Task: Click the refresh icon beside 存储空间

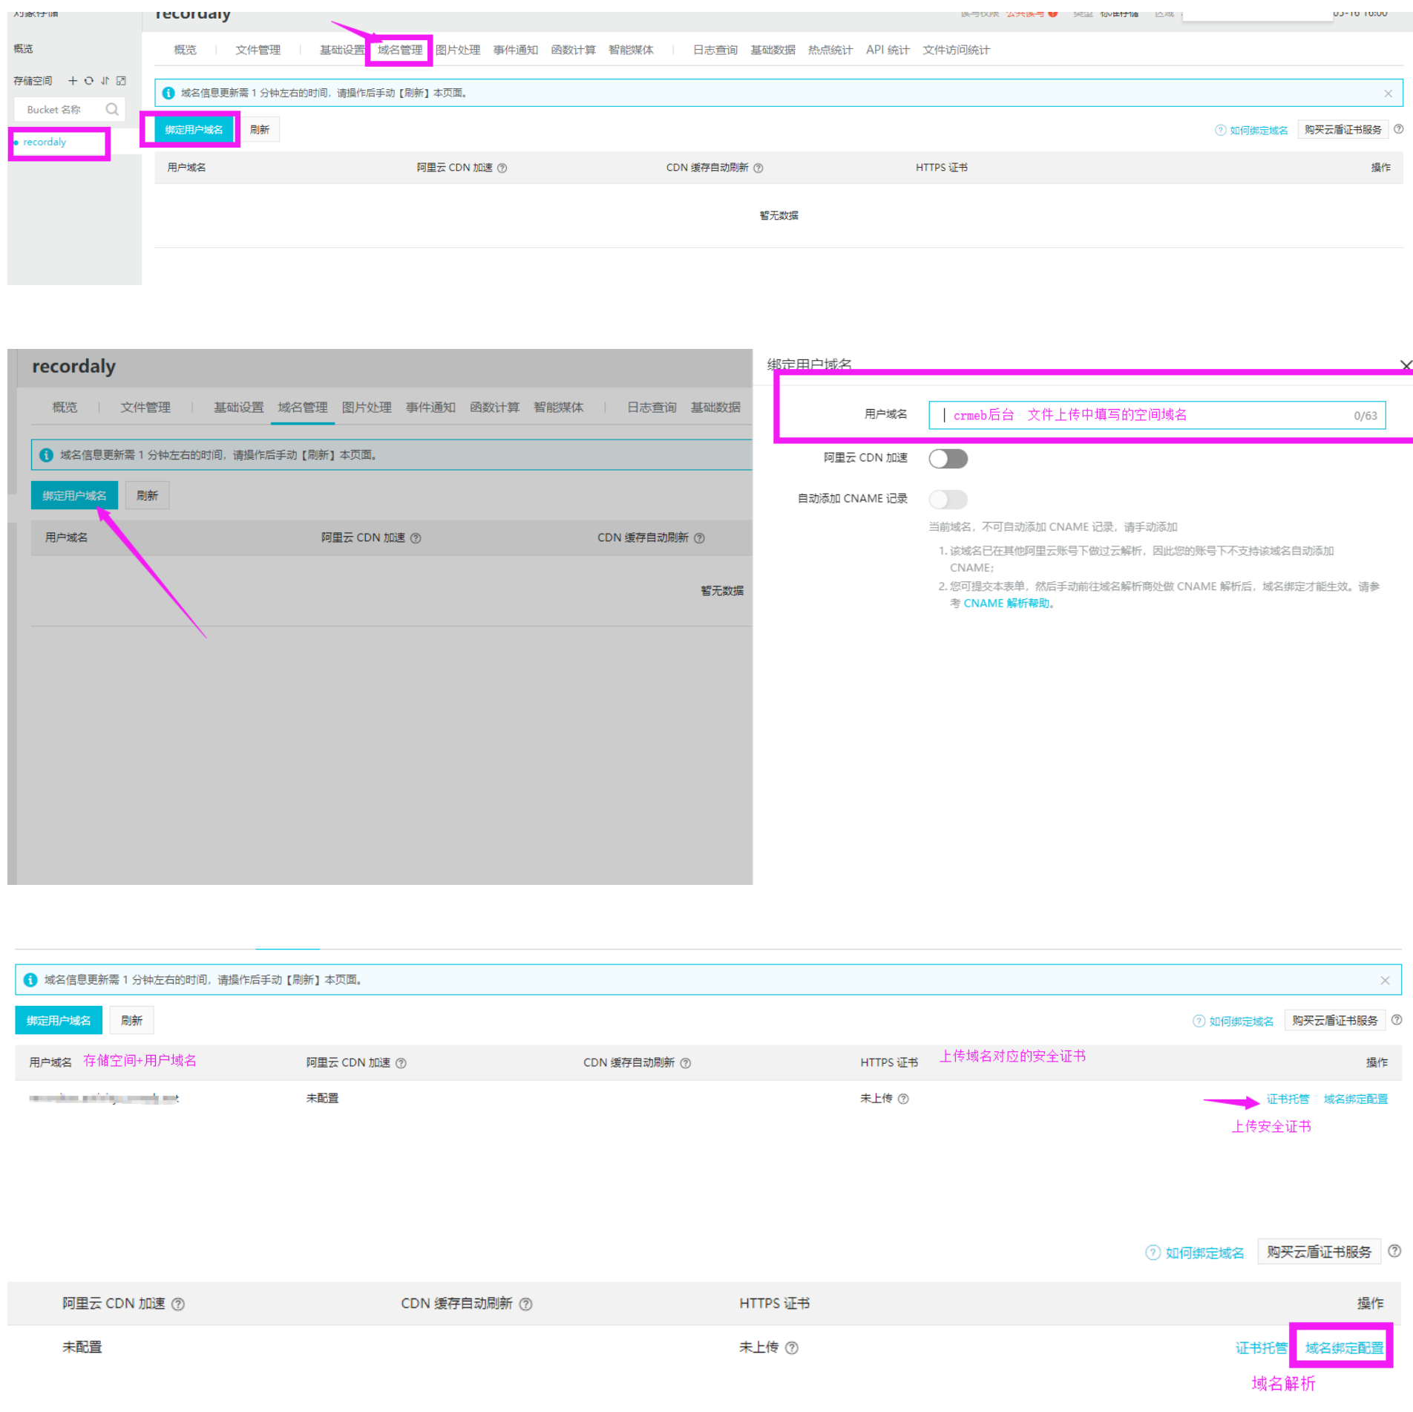Action: pyautogui.click(x=89, y=81)
